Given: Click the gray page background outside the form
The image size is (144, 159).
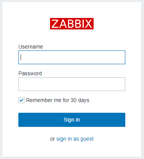Looking at the screenshot, I should pos(1,79).
